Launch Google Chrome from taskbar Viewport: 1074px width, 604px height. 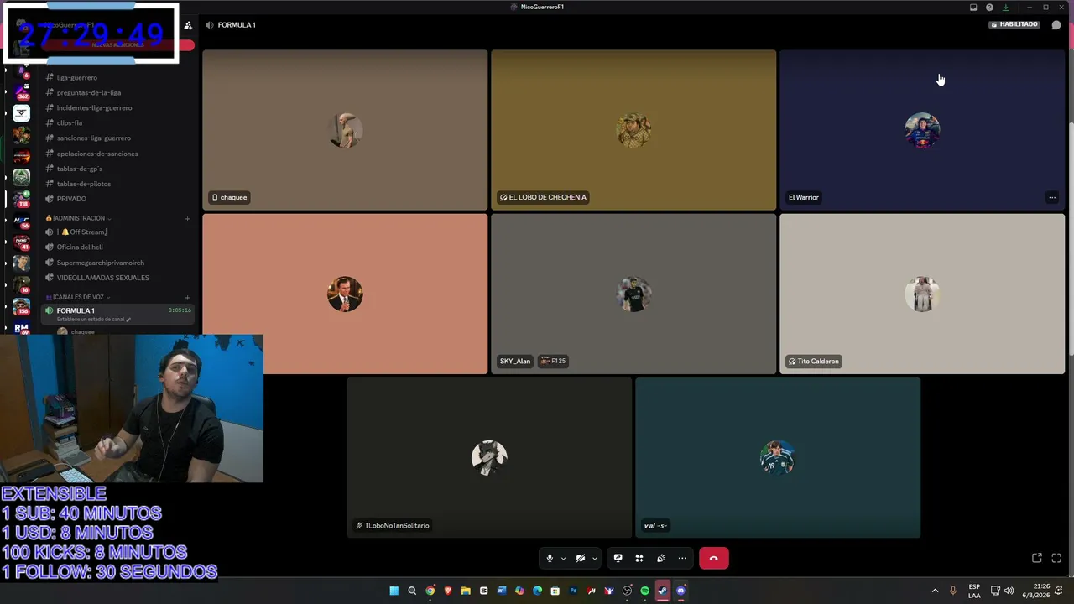pos(430,591)
